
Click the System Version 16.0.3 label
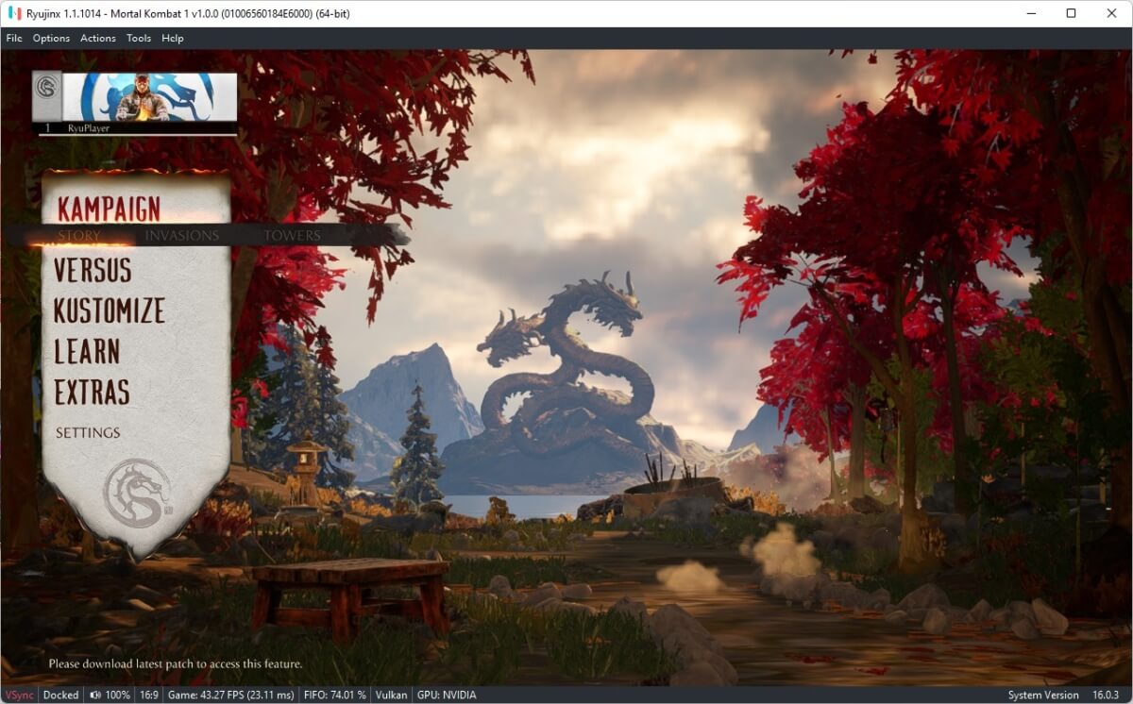1063,695
